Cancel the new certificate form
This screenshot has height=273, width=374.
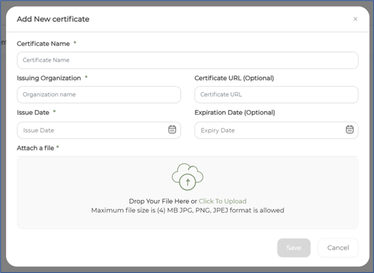338,248
